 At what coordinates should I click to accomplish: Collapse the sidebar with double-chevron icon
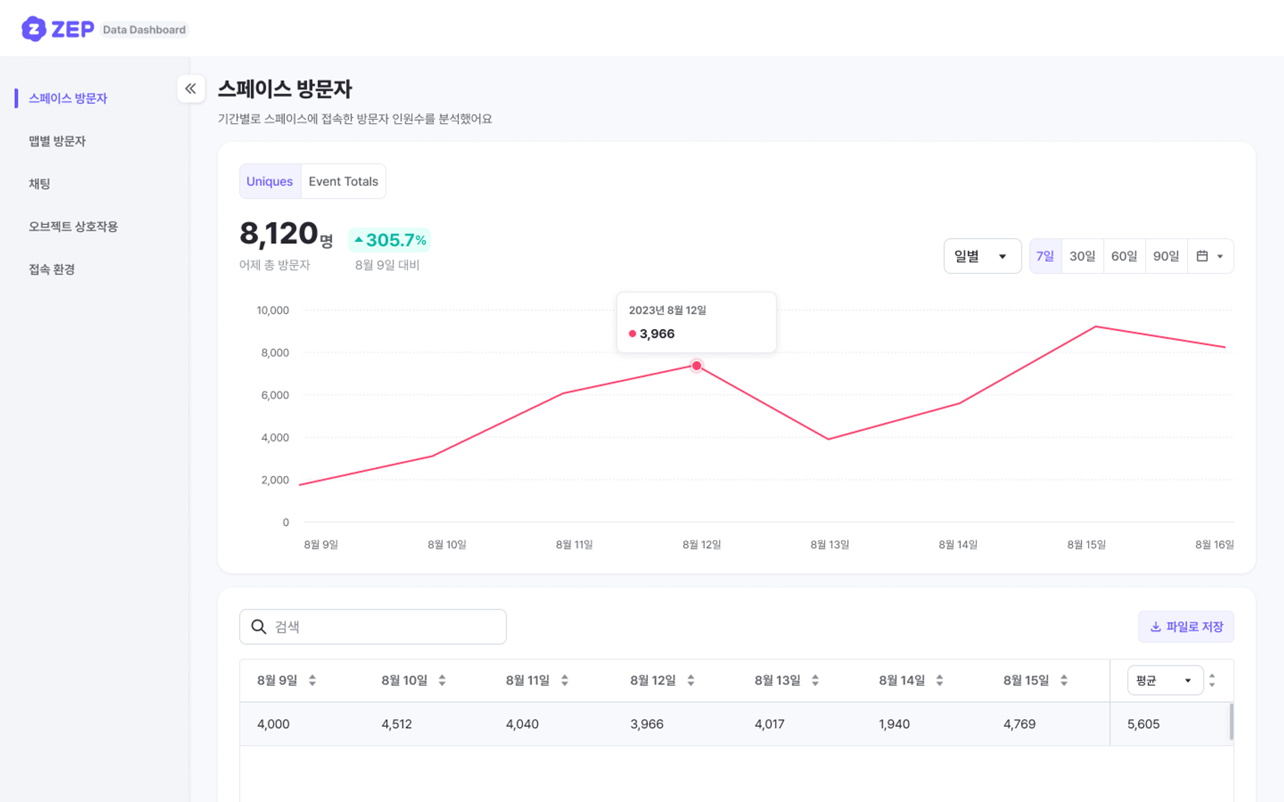(191, 89)
